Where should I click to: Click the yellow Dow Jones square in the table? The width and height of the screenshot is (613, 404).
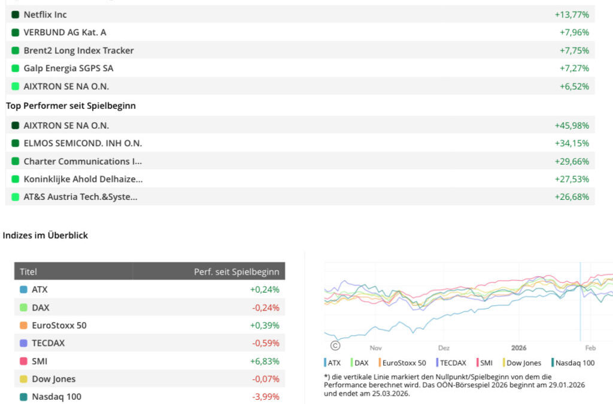pos(23,379)
